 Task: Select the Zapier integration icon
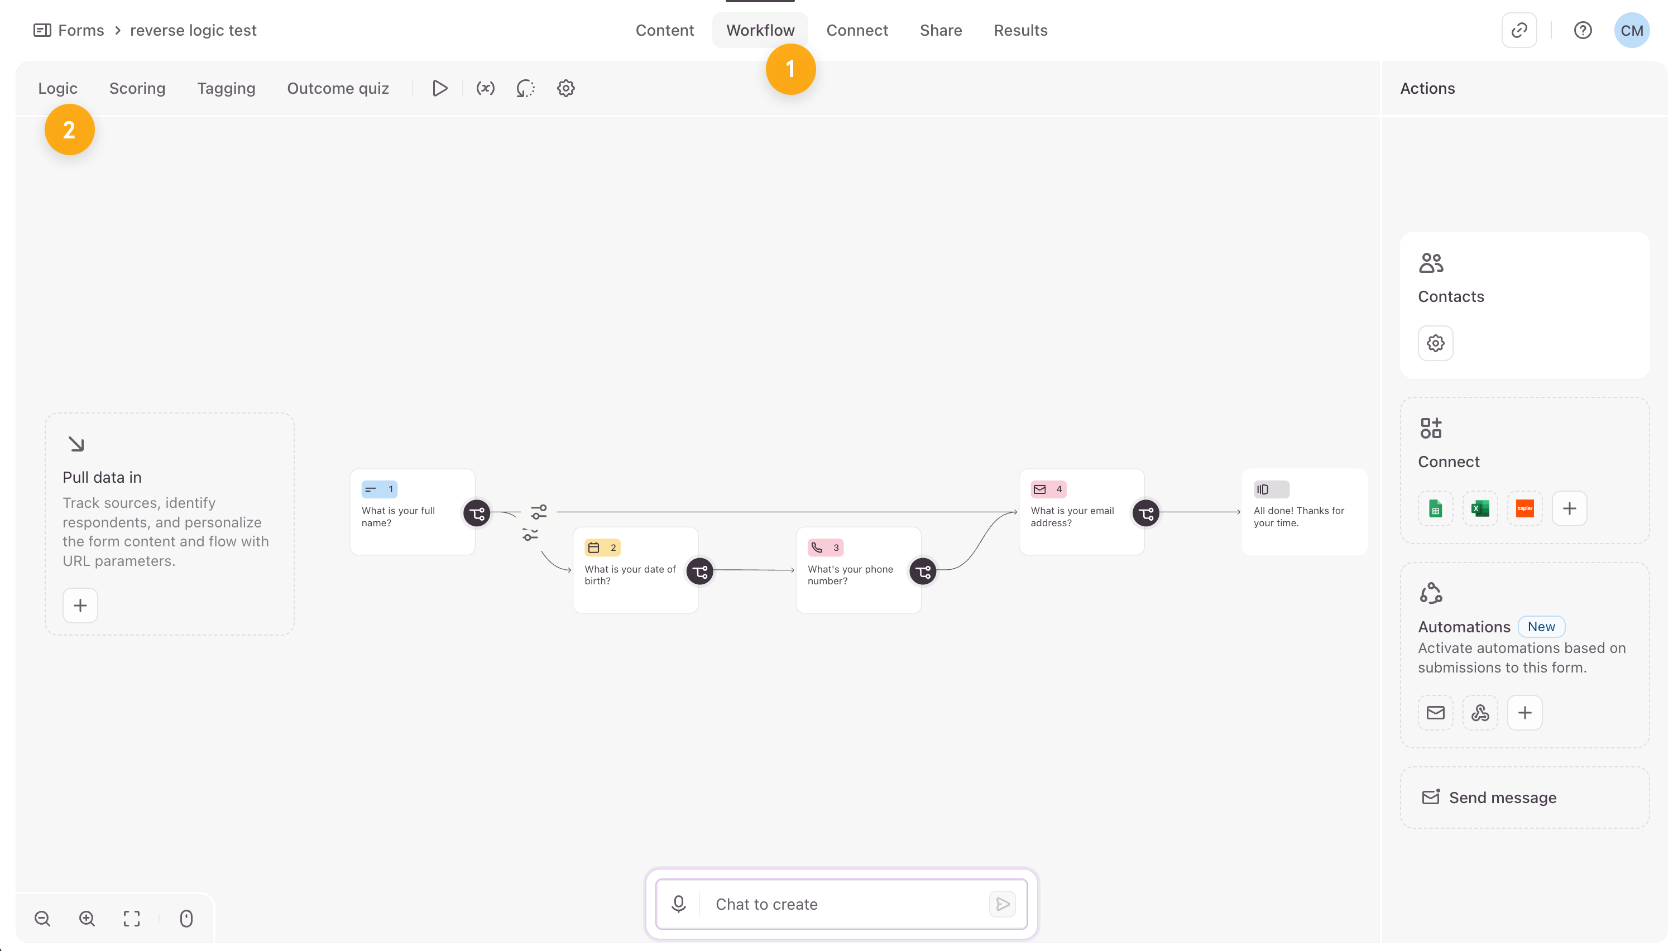1524,508
